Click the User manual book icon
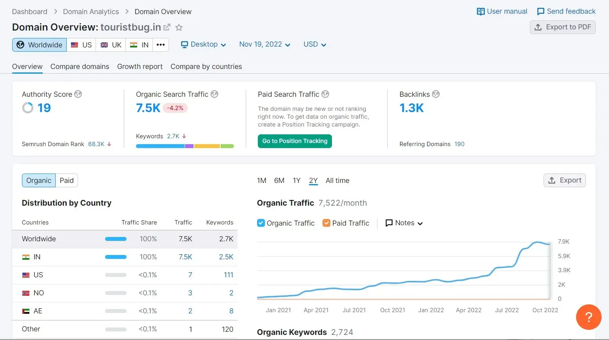609x340 pixels. pyautogui.click(x=480, y=11)
